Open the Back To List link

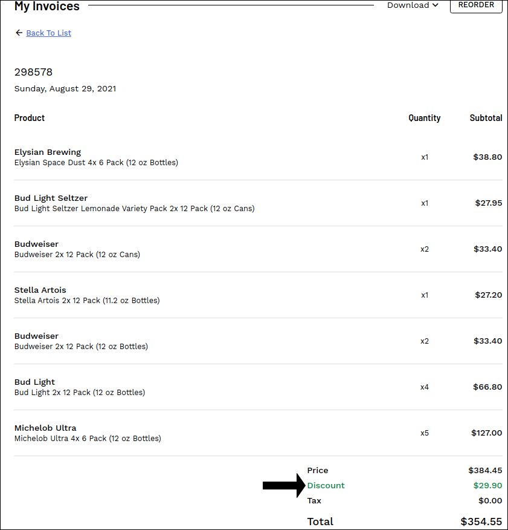48,33
